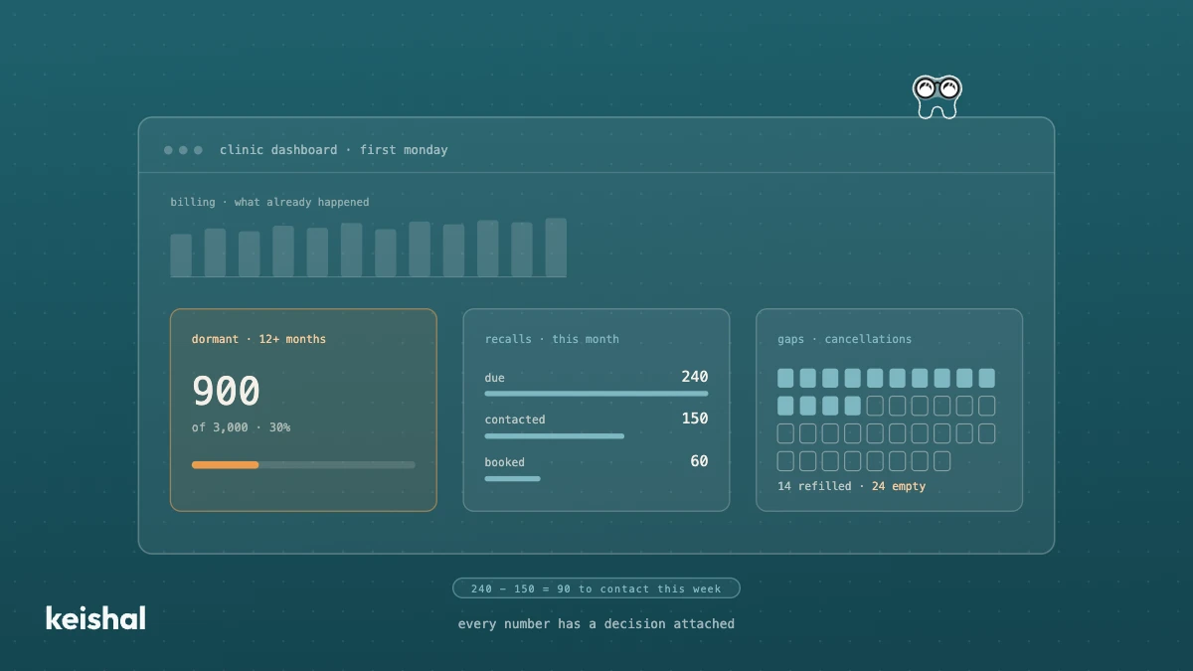Click the tooth mascot with glasses
1193x671 pixels.
tap(937, 96)
